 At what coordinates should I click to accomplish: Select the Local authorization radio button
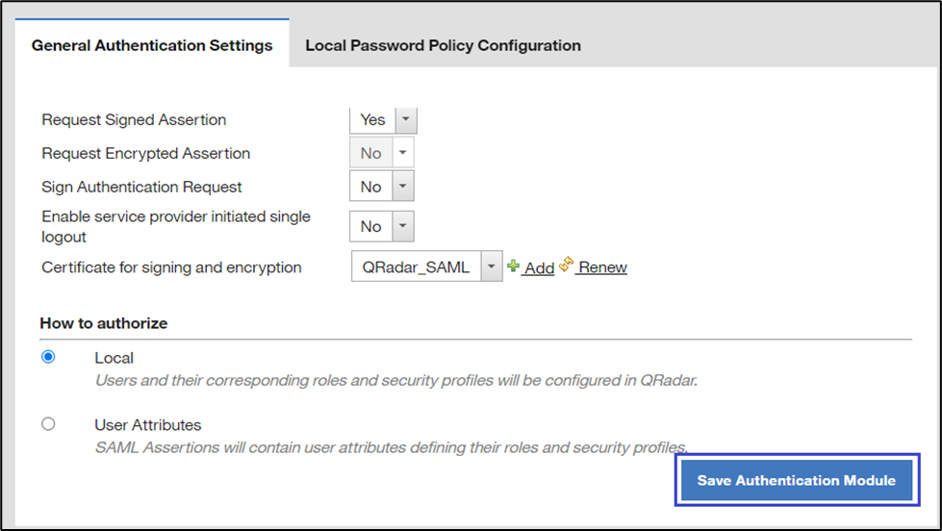click(x=48, y=357)
